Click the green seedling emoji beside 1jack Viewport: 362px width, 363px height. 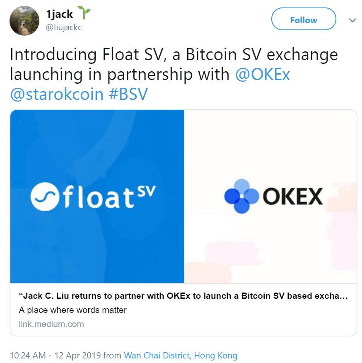(x=84, y=14)
